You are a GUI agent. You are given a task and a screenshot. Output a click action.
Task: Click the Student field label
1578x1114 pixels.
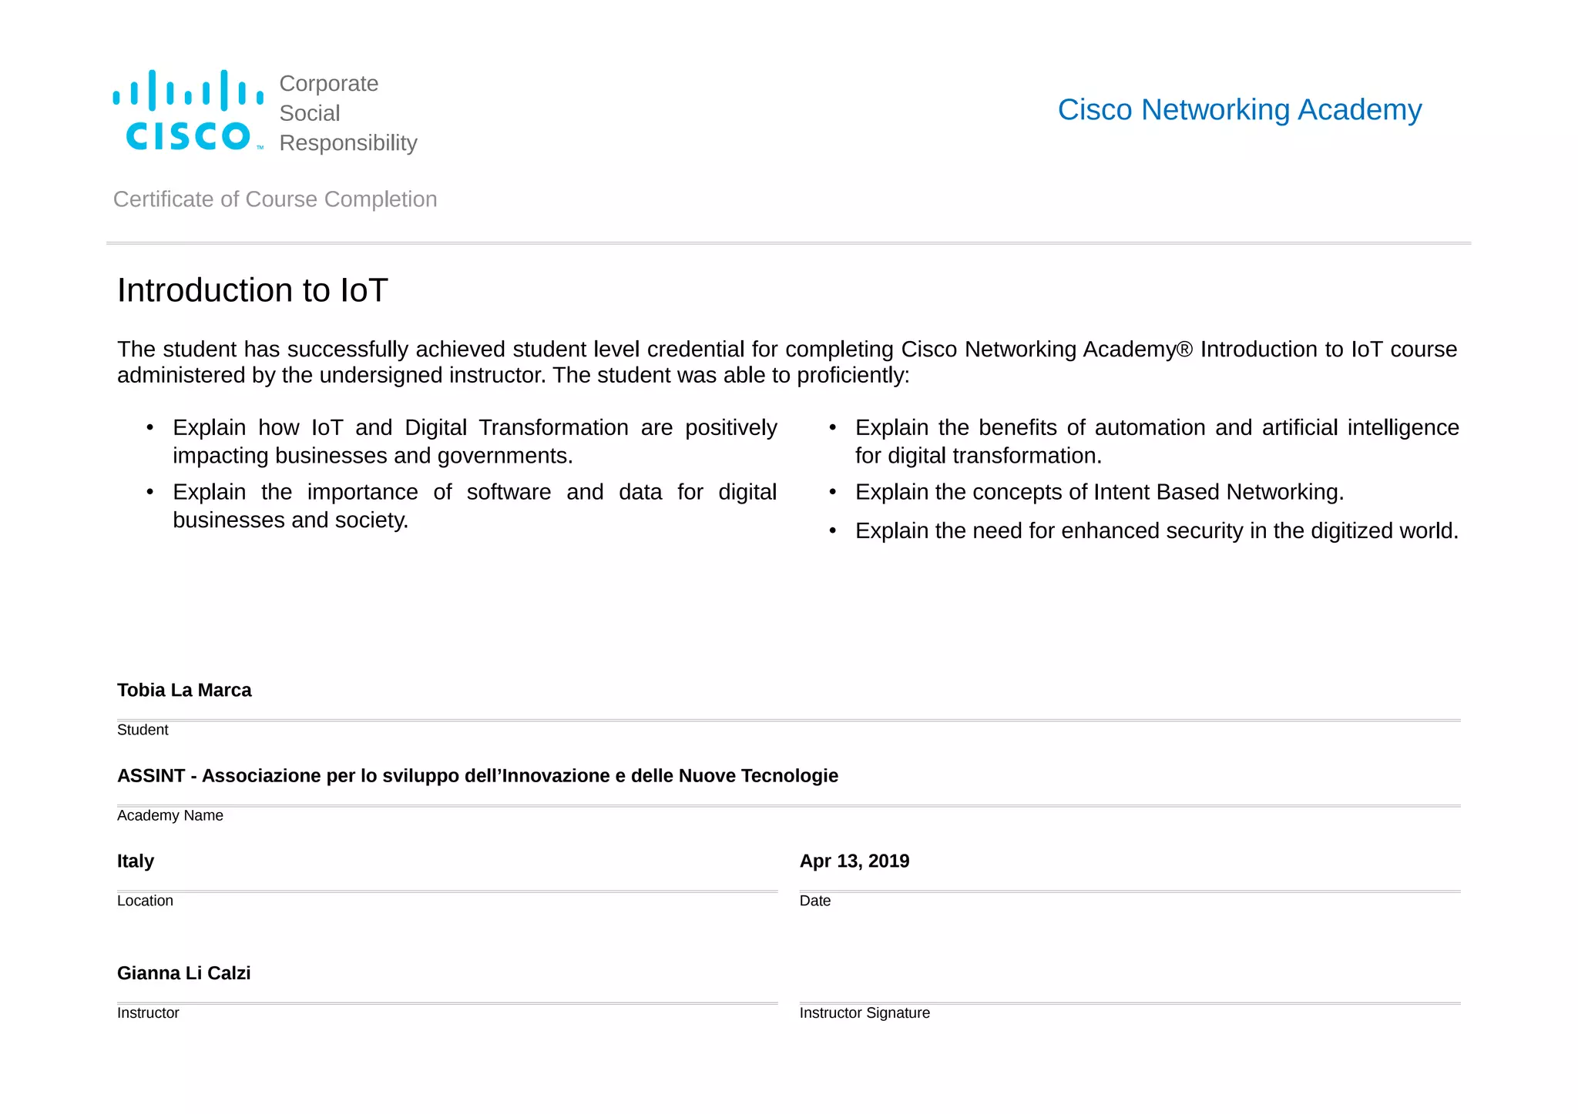(x=143, y=730)
